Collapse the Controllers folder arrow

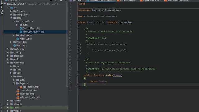pyautogui.click(x=14, y=21)
